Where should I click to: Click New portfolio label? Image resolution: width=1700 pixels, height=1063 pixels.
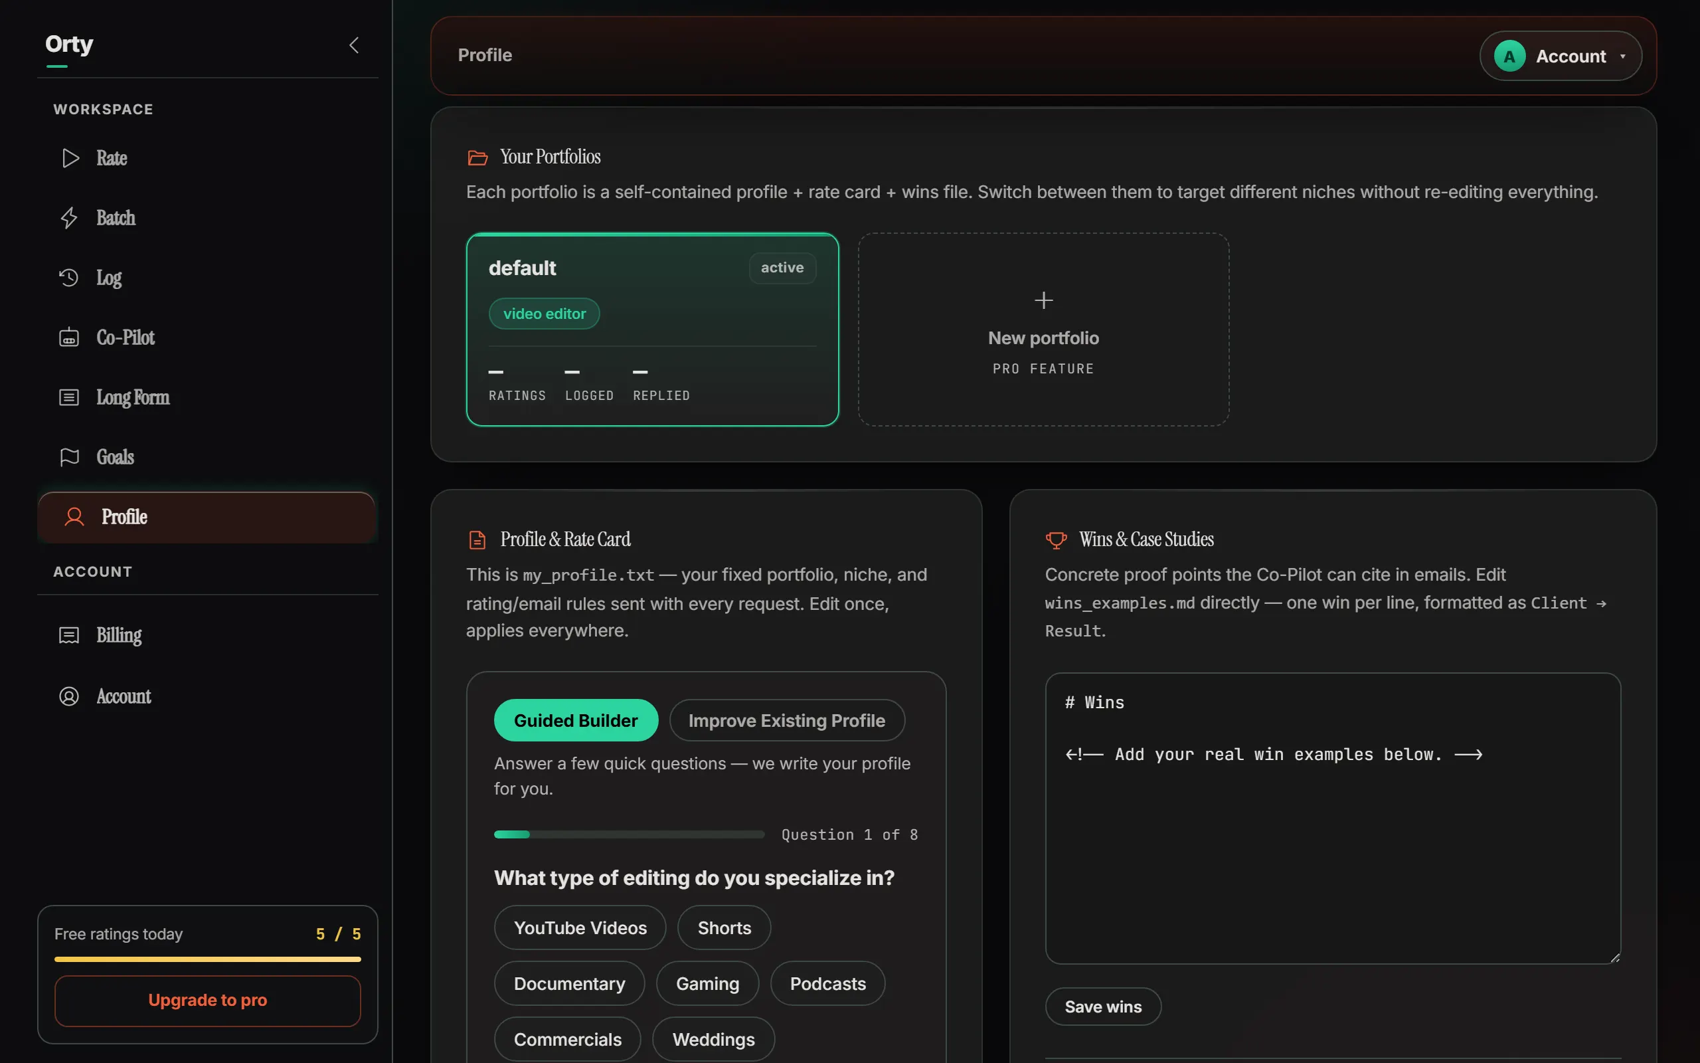click(x=1043, y=338)
